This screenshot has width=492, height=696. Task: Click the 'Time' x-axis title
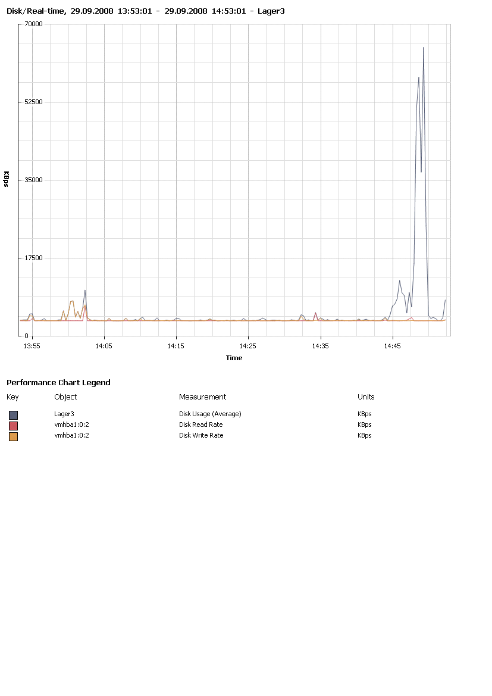coord(234,358)
